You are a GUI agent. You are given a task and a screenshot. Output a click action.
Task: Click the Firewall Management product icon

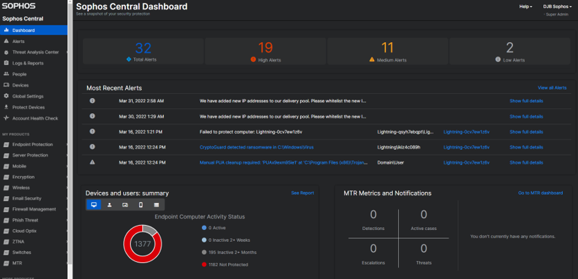6,209
